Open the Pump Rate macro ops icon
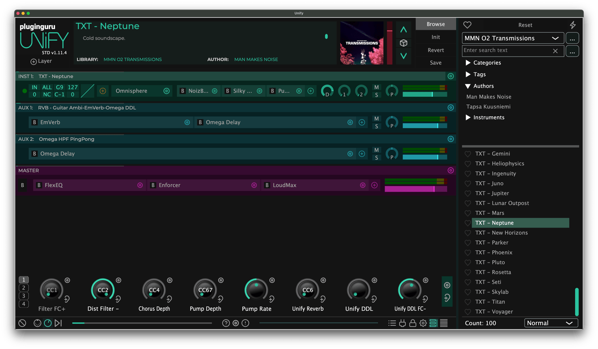 272,280
